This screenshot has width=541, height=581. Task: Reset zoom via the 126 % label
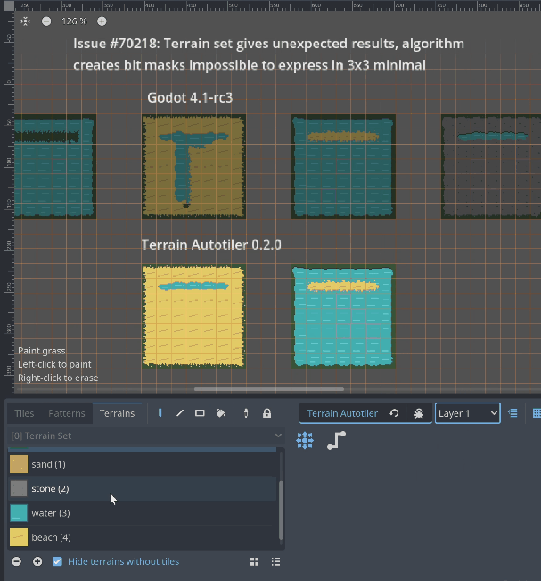[74, 21]
